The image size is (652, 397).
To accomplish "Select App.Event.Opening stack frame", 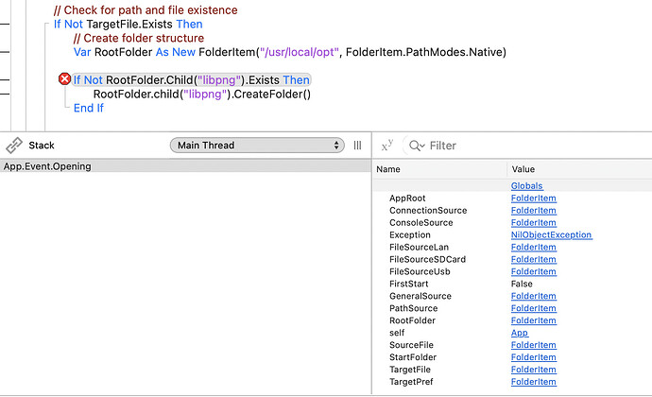I will tap(185, 166).
